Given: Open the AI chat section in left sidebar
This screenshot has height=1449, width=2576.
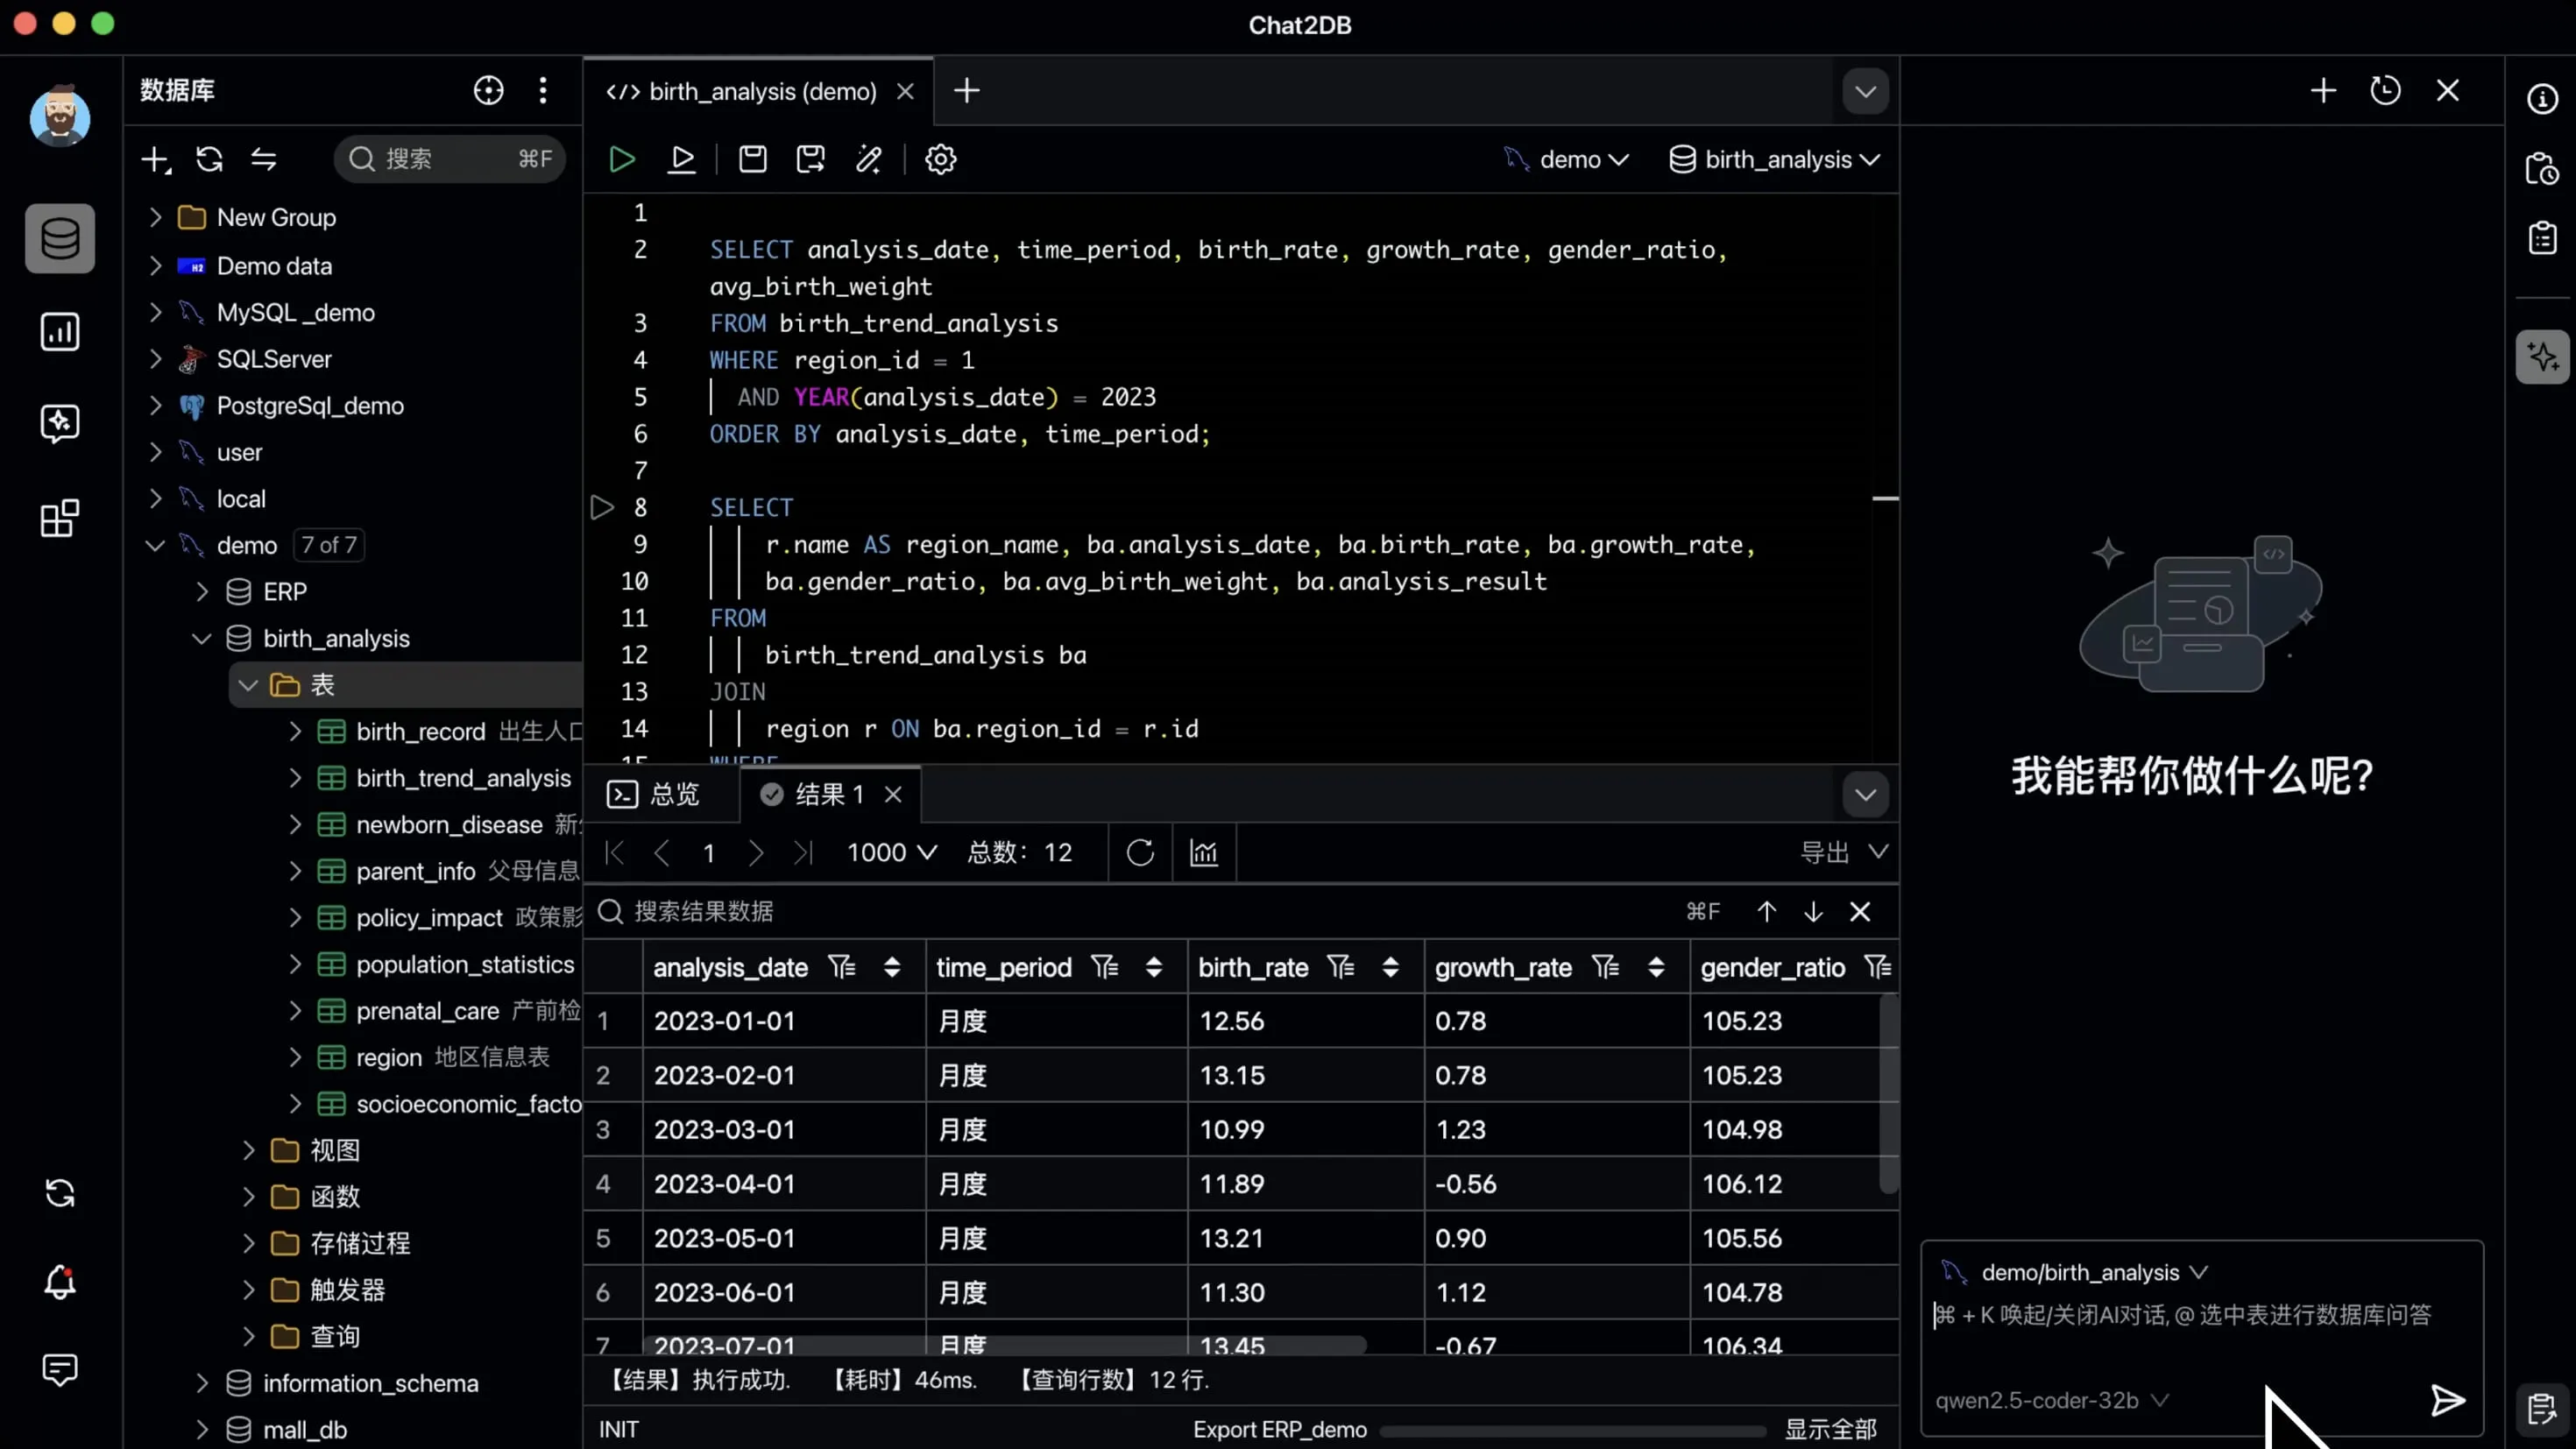Looking at the screenshot, I should click(60, 423).
